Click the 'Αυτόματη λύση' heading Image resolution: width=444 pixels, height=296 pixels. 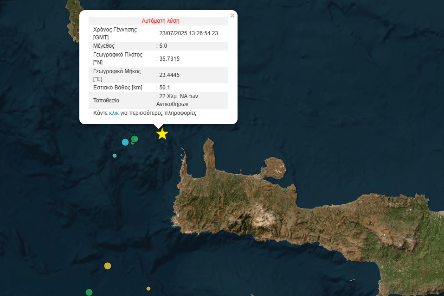tap(160, 21)
